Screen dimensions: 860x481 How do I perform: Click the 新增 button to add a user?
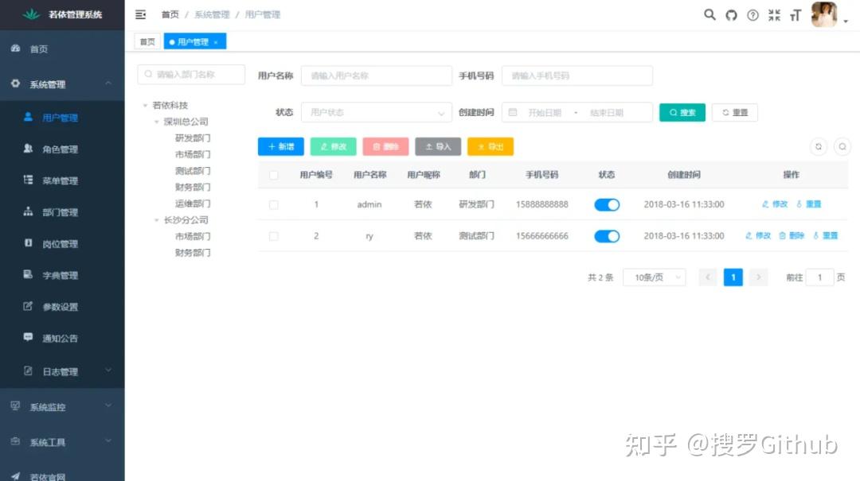pyautogui.click(x=280, y=146)
